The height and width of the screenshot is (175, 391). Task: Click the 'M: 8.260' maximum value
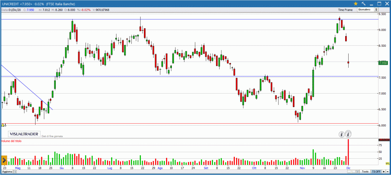click(x=57, y=10)
